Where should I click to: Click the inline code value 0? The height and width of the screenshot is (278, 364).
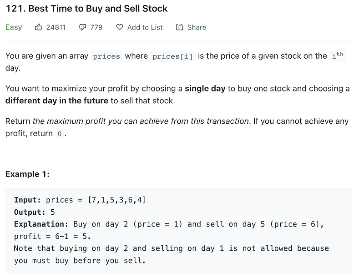coord(60,134)
